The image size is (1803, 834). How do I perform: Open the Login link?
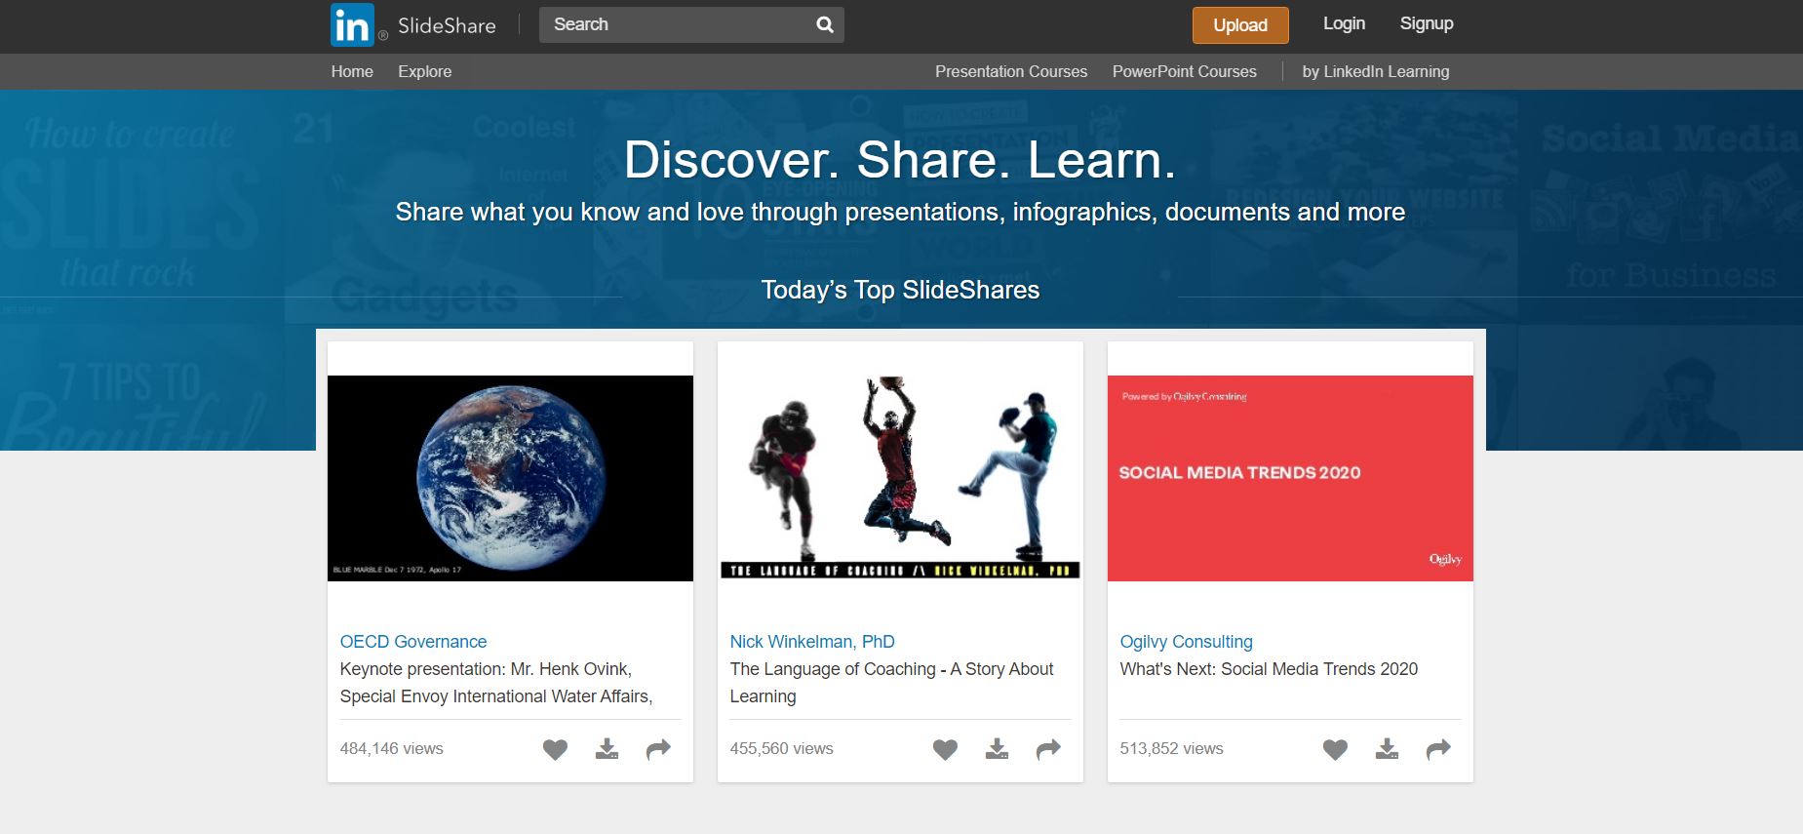(1344, 23)
